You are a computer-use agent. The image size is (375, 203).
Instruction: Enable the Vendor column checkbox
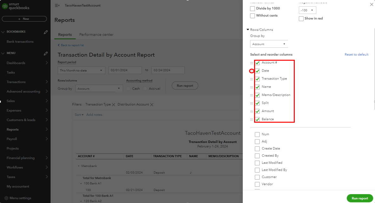pyautogui.click(x=257, y=184)
